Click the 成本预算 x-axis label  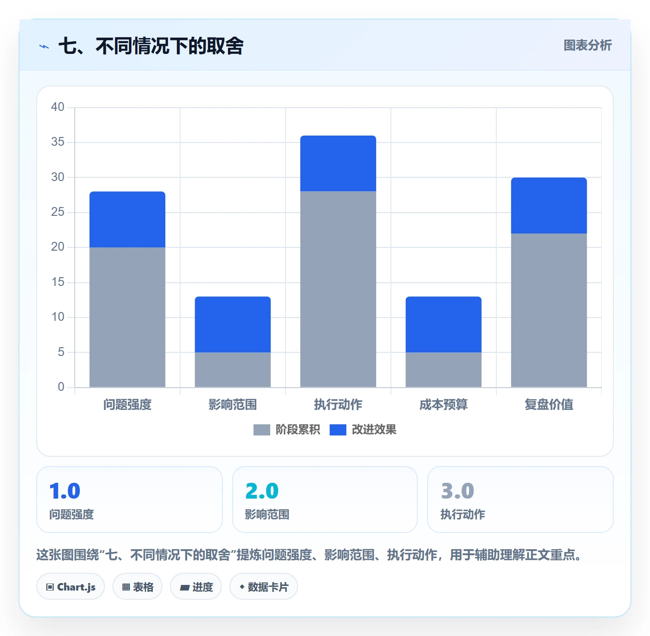click(x=443, y=405)
